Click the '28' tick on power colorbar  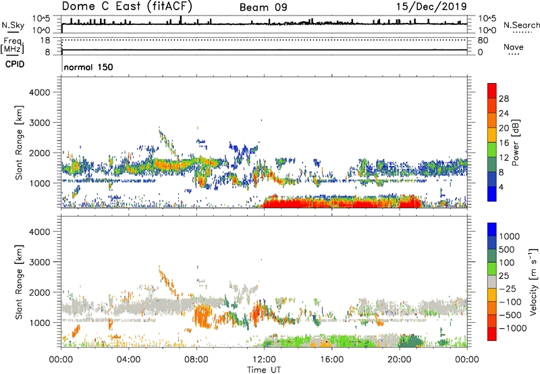click(x=504, y=99)
